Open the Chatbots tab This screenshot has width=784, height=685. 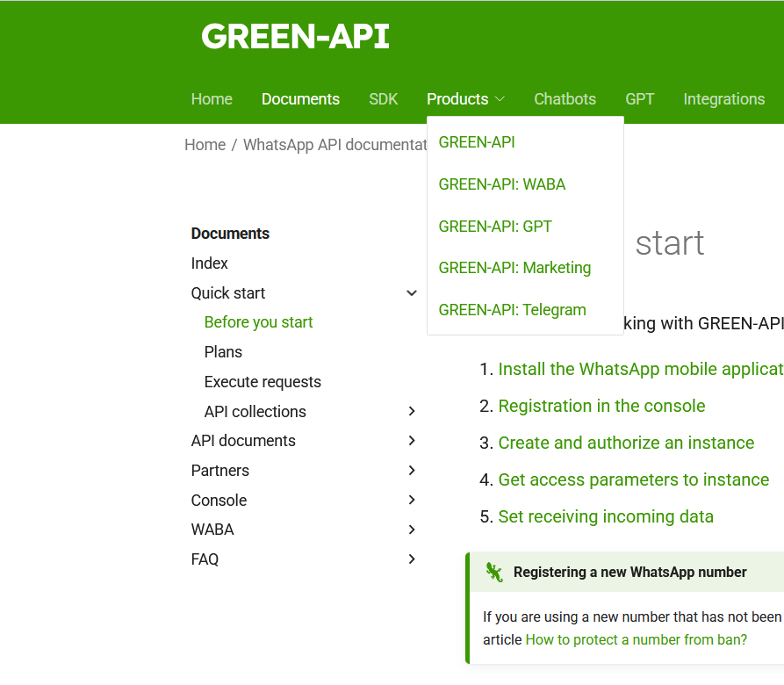tap(565, 99)
